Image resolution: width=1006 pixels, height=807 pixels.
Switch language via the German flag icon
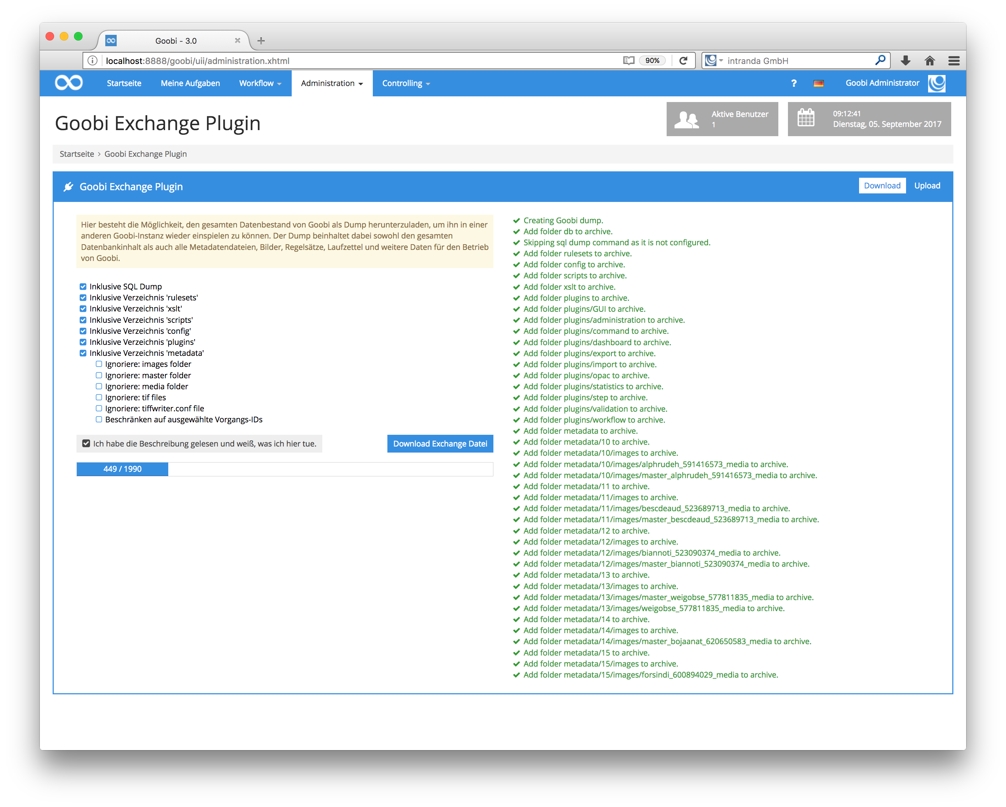tap(819, 84)
